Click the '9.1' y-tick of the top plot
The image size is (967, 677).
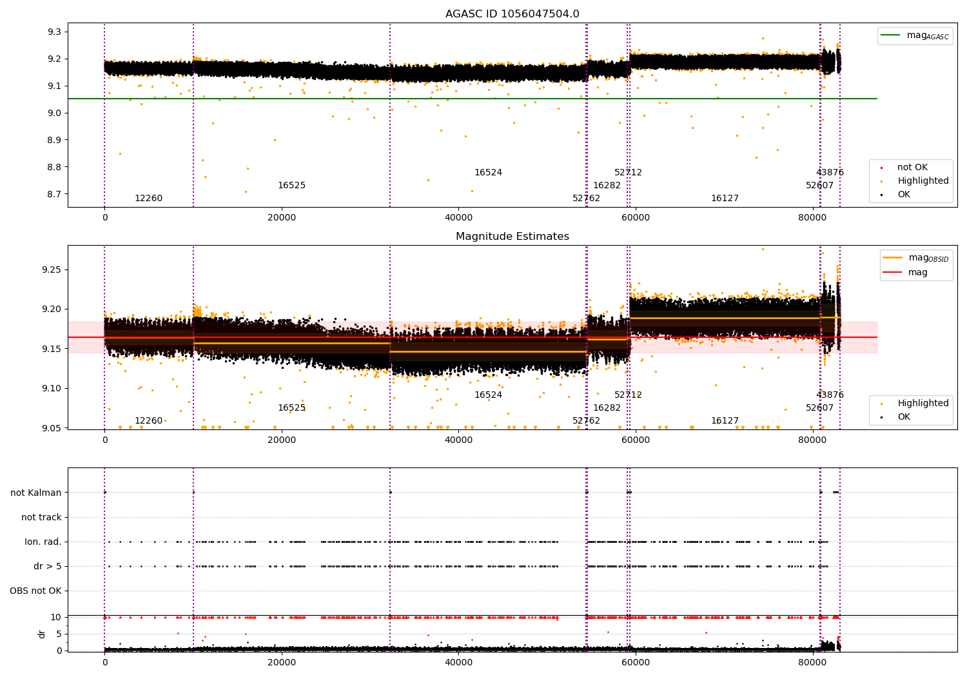pyautogui.click(x=55, y=86)
